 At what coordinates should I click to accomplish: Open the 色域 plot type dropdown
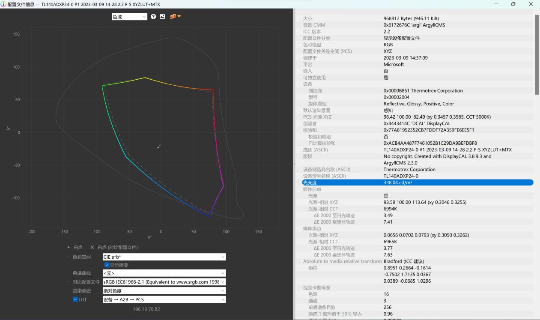pyautogui.click(x=129, y=17)
